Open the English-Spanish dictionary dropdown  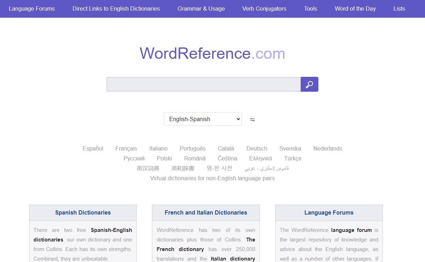203,119
